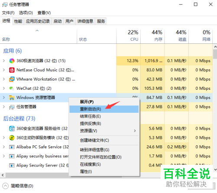Sort by the 磁盘 column header
Screen dimensions: 217x193
coord(177,36)
